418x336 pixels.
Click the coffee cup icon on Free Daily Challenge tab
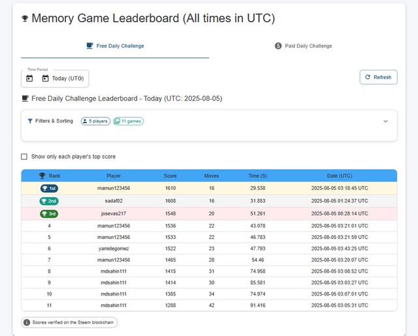pos(90,46)
